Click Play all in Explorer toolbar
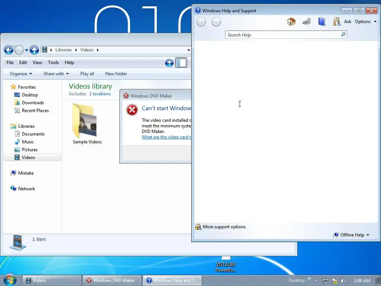Image resolution: width=381 pixels, height=286 pixels. click(87, 74)
